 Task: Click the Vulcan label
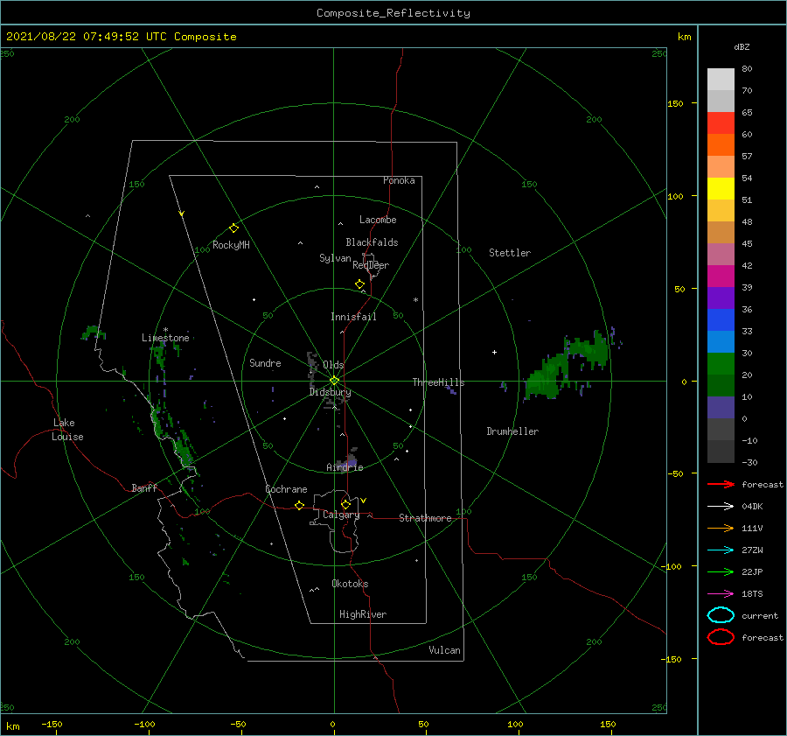[x=444, y=650]
